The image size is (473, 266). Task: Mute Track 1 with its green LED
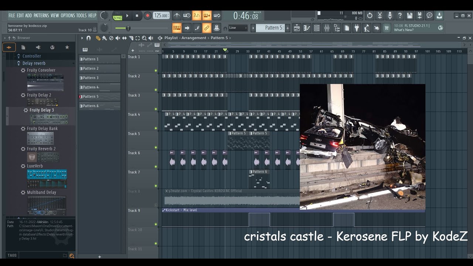coord(156,71)
